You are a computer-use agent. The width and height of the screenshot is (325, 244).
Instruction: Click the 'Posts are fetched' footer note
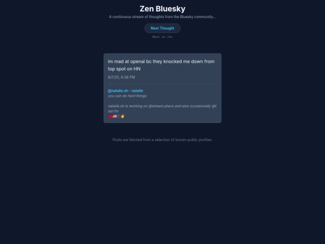coord(162,140)
